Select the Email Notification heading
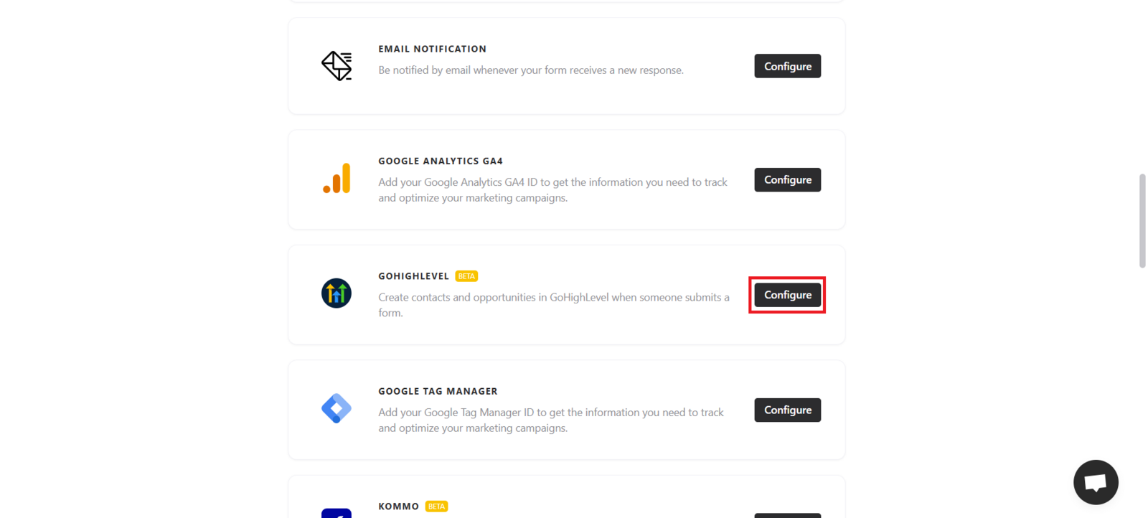1148x518 pixels. click(432, 49)
